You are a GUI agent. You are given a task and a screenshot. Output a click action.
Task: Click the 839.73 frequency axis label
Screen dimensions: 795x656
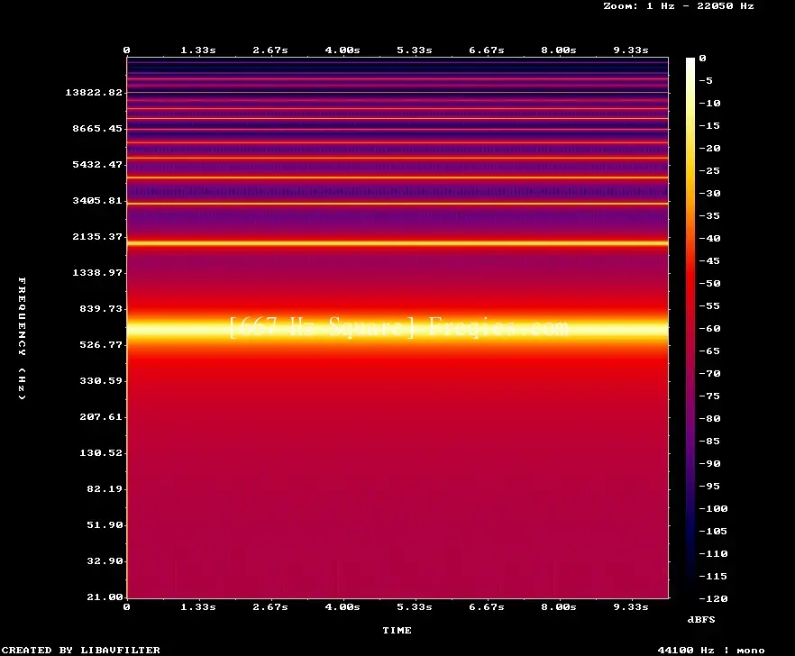tap(101, 308)
